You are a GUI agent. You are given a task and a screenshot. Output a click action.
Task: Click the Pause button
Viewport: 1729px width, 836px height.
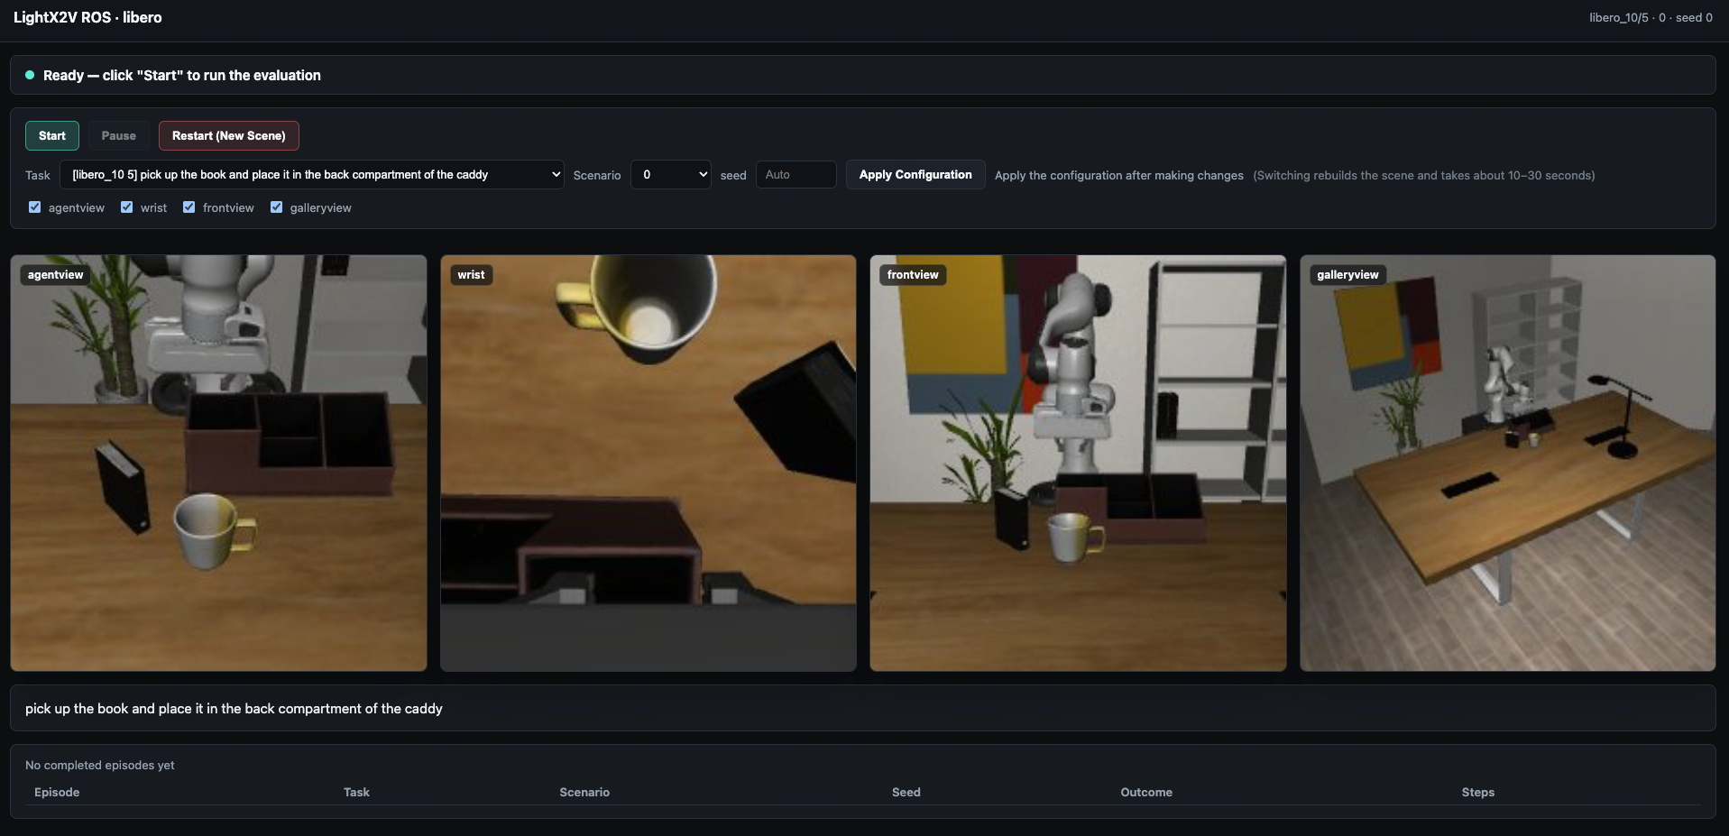tap(118, 135)
